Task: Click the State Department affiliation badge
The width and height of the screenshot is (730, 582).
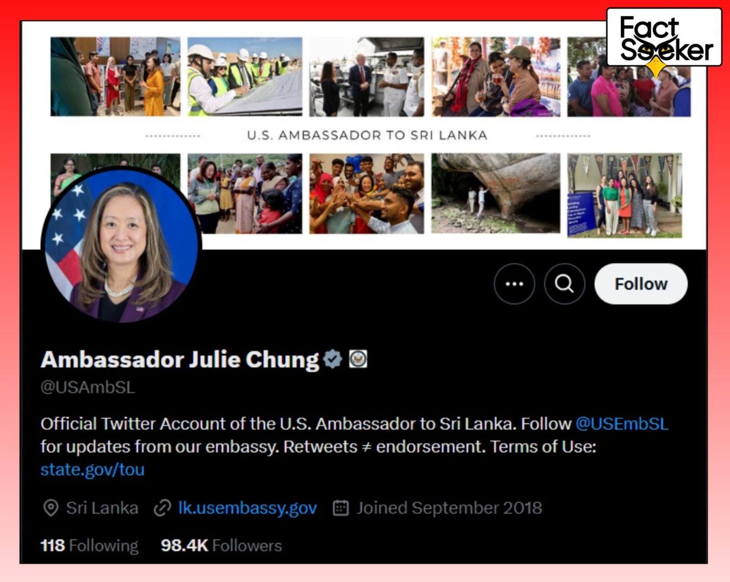Action: point(358,359)
